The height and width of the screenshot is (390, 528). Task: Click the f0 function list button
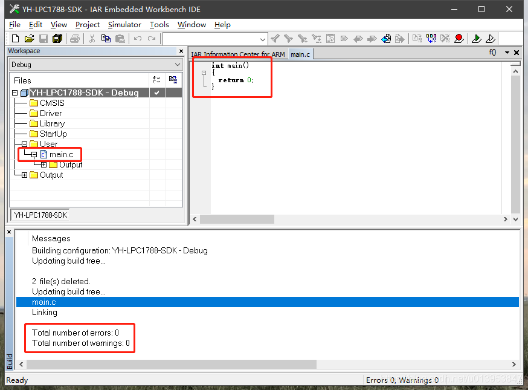click(x=492, y=52)
